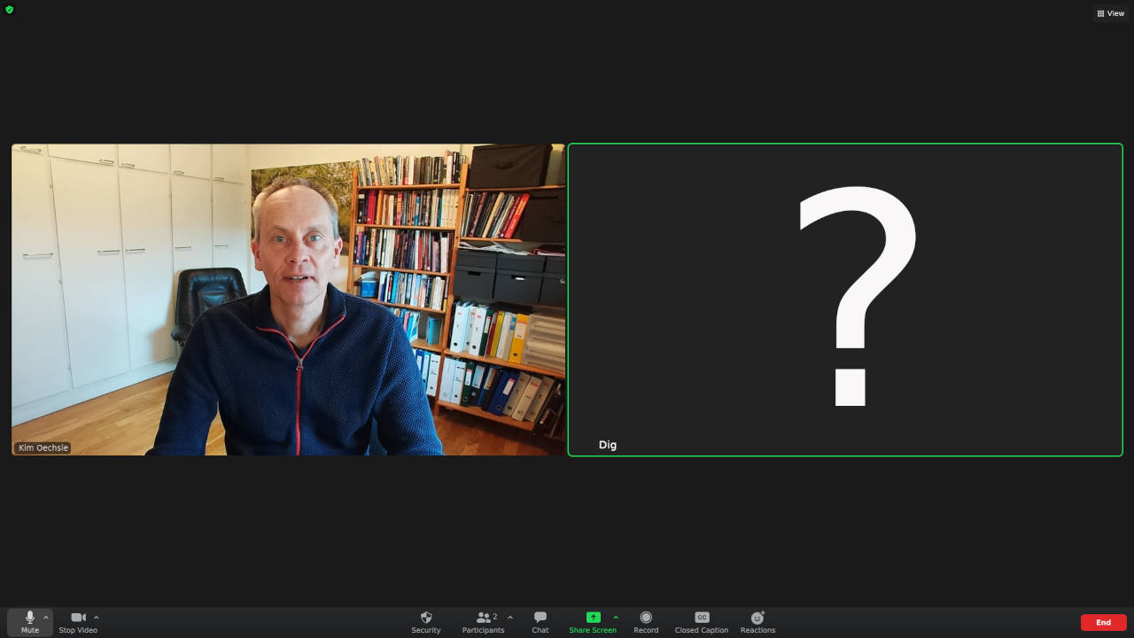Enable Closed Caption
Screen dimensions: 1134x638
point(701,621)
